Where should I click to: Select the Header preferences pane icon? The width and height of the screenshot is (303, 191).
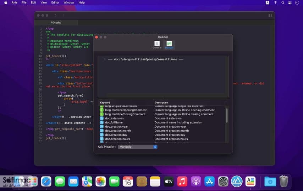click(x=169, y=44)
